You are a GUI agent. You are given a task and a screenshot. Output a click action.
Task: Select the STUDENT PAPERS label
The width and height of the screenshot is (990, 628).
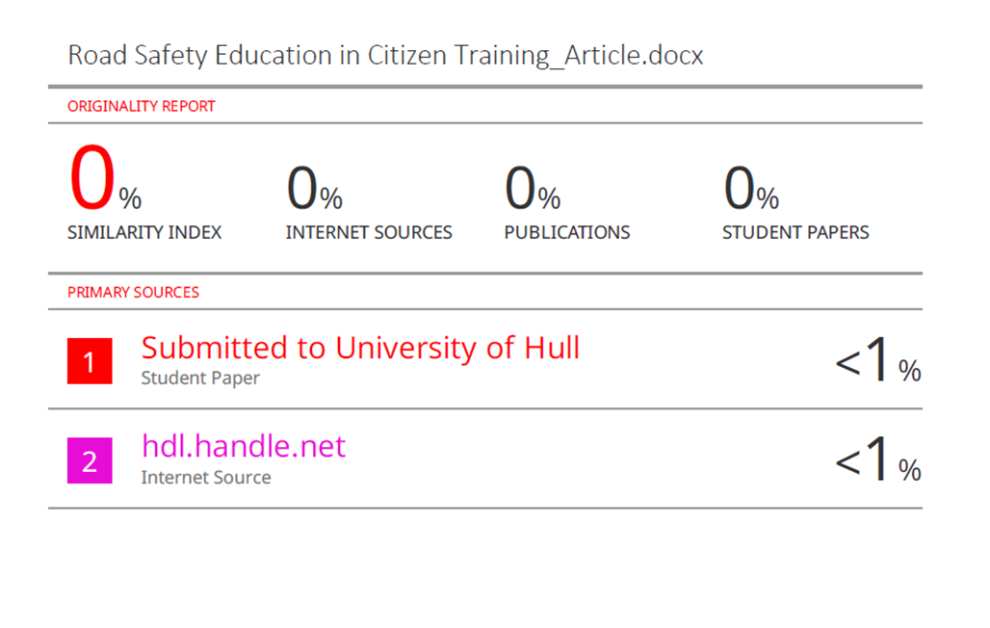coord(795,232)
